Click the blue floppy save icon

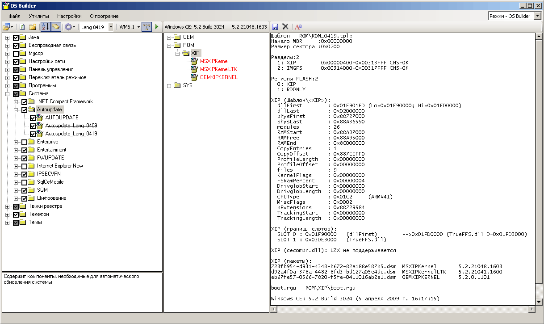(275, 27)
